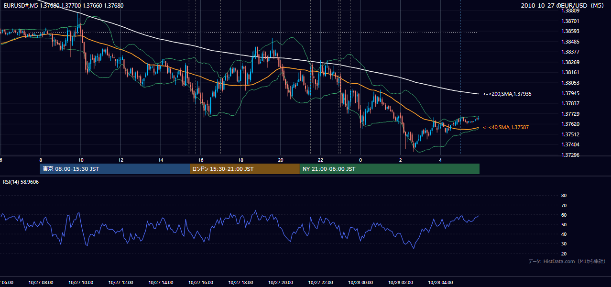Click price level 1.37945 on the axis
The image size is (611, 287).
[569, 93]
